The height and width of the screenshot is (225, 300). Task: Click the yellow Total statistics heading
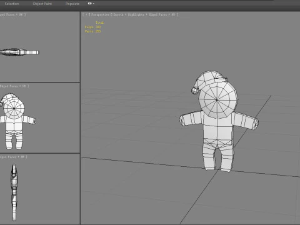tap(99, 22)
